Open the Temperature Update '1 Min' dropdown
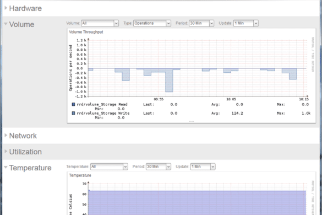 tap(203, 166)
